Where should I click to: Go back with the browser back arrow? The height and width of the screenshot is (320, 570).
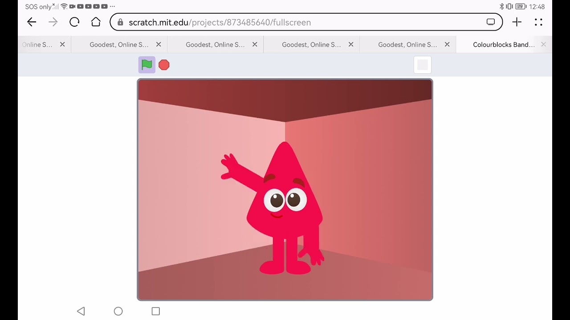point(31,22)
